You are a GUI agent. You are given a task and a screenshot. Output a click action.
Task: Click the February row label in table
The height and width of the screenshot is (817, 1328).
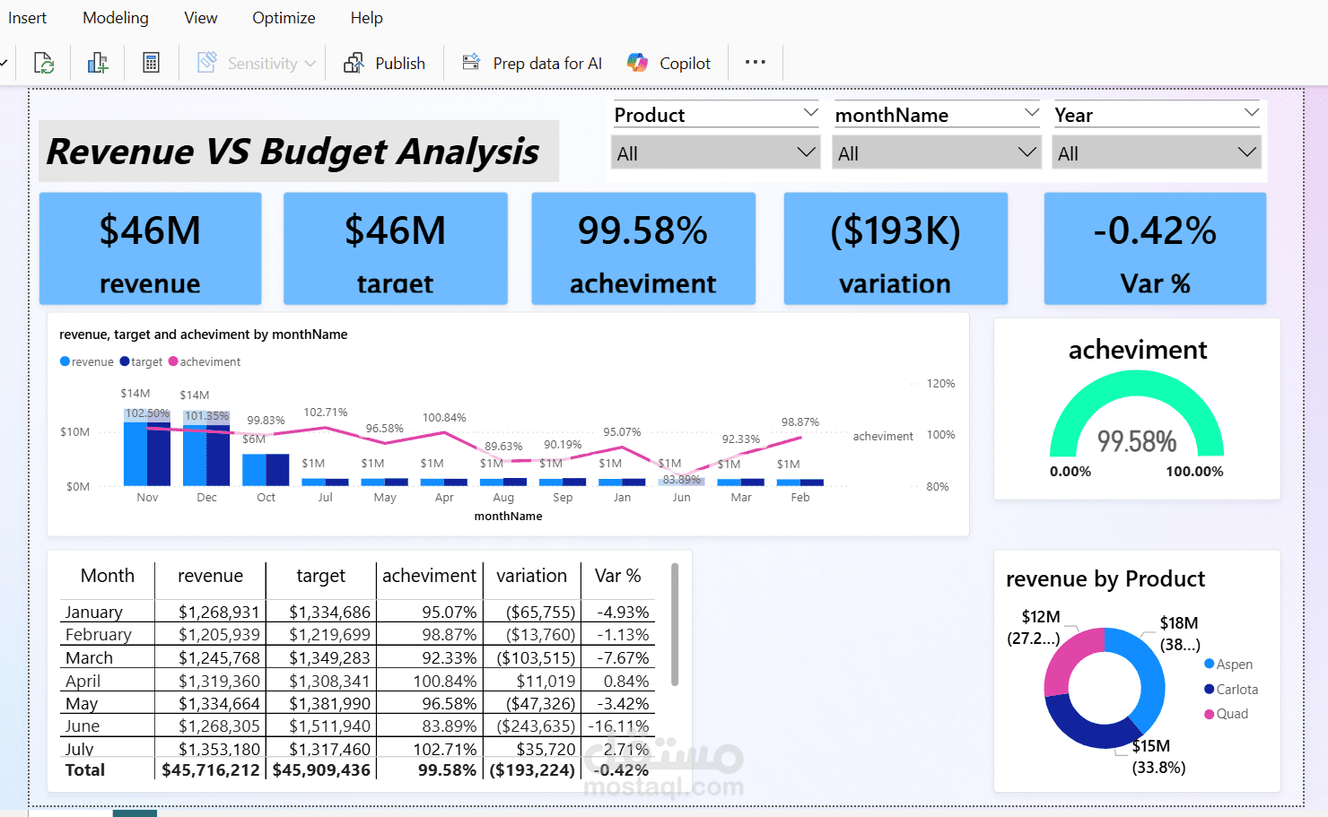[99, 634]
